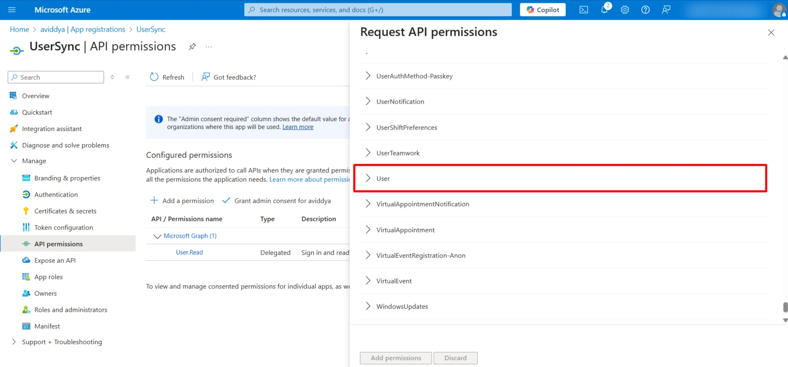Open Certificates & secrets
This screenshot has width=788, height=367.
click(65, 211)
